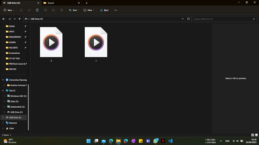Unpin the Kuliah folder from Quick access

(25, 26)
